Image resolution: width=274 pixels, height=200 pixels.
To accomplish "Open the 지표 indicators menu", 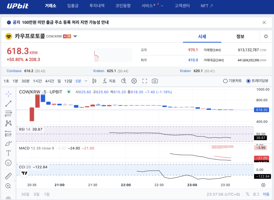I will click(x=109, y=81).
